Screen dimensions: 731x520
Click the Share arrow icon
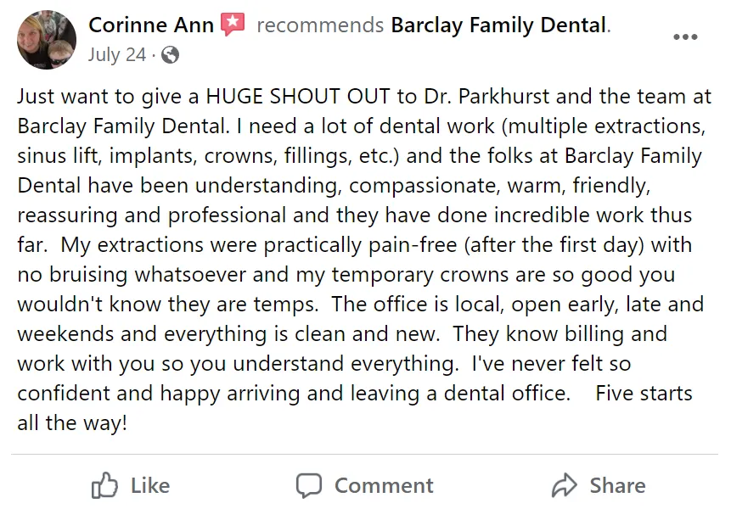[565, 485]
